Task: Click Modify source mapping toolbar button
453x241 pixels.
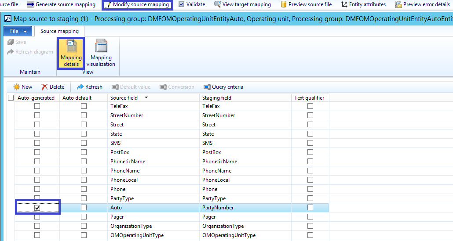Action: tap(137, 4)
